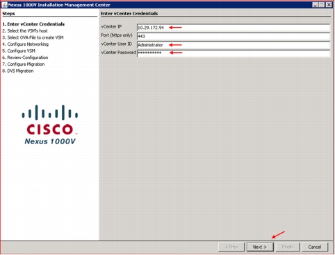Click the Enter vCenter Credentials panel heading
This screenshot has height=255, width=335.
point(129,14)
